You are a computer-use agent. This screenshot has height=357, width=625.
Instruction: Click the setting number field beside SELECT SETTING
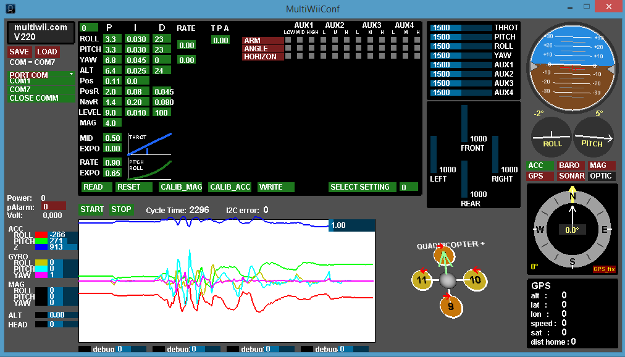click(x=409, y=187)
